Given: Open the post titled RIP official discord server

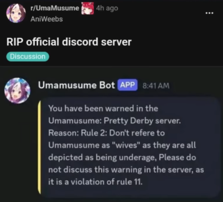Looking at the screenshot, I should (69, 42).
